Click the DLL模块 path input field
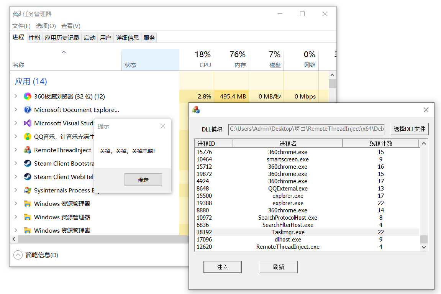Screen dimensions: 441x294 pyautogui.click(x=307, y=129)
